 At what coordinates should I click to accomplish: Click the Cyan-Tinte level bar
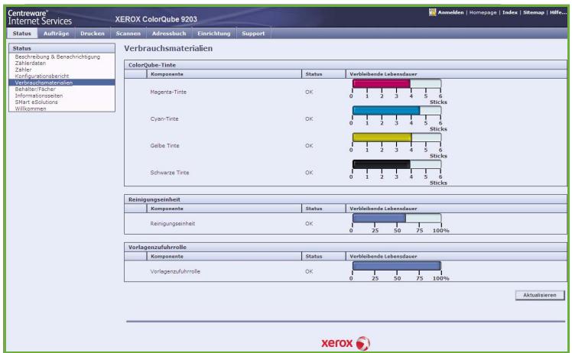coord(397,111)
